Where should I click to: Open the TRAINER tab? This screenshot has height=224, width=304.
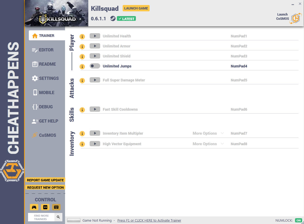point(47,36)
